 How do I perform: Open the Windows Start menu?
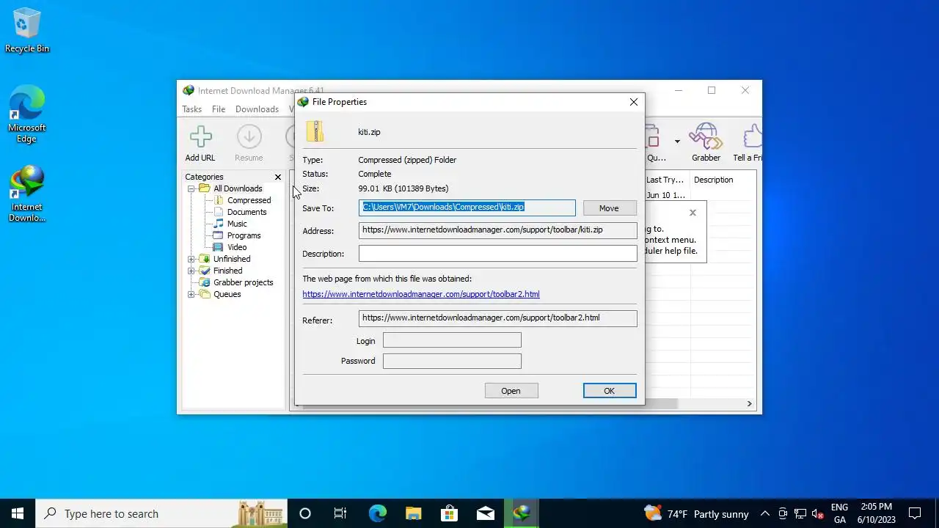click(18, 513)
